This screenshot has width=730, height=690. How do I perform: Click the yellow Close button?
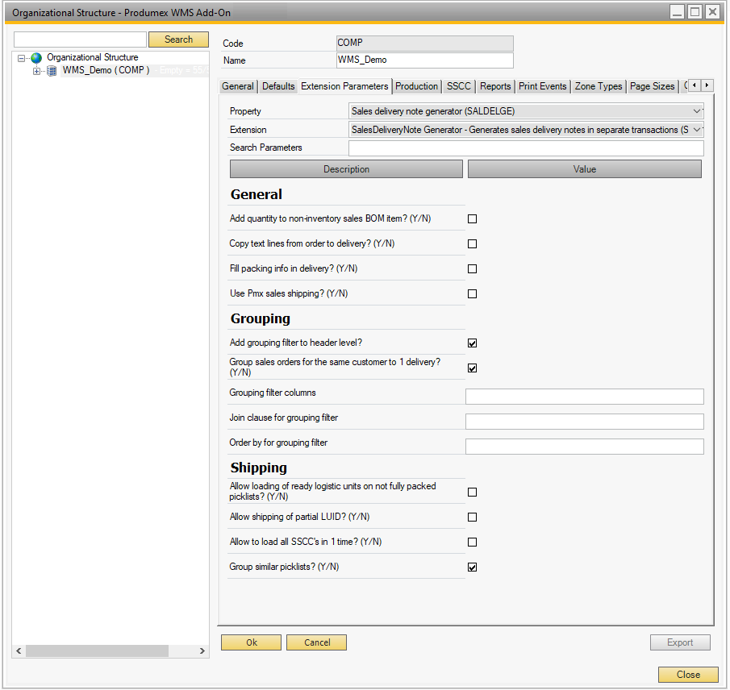pos(688,675)
